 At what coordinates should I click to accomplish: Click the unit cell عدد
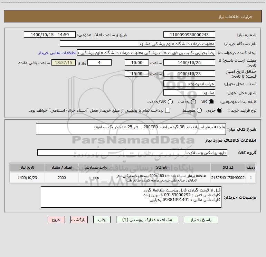(96, 178)
